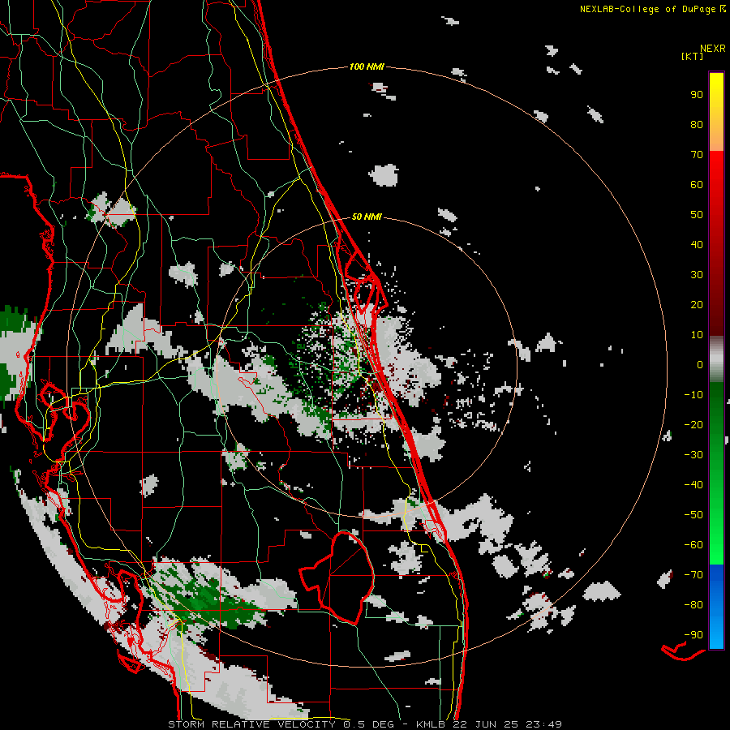Click the gray zero-velocity segment of color bar
This screenshot has width=730, height=730.
pyautogui.click(x=716, y=359)
